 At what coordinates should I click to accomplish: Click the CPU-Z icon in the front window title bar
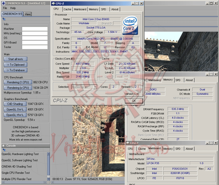click(x=53, y=3)
